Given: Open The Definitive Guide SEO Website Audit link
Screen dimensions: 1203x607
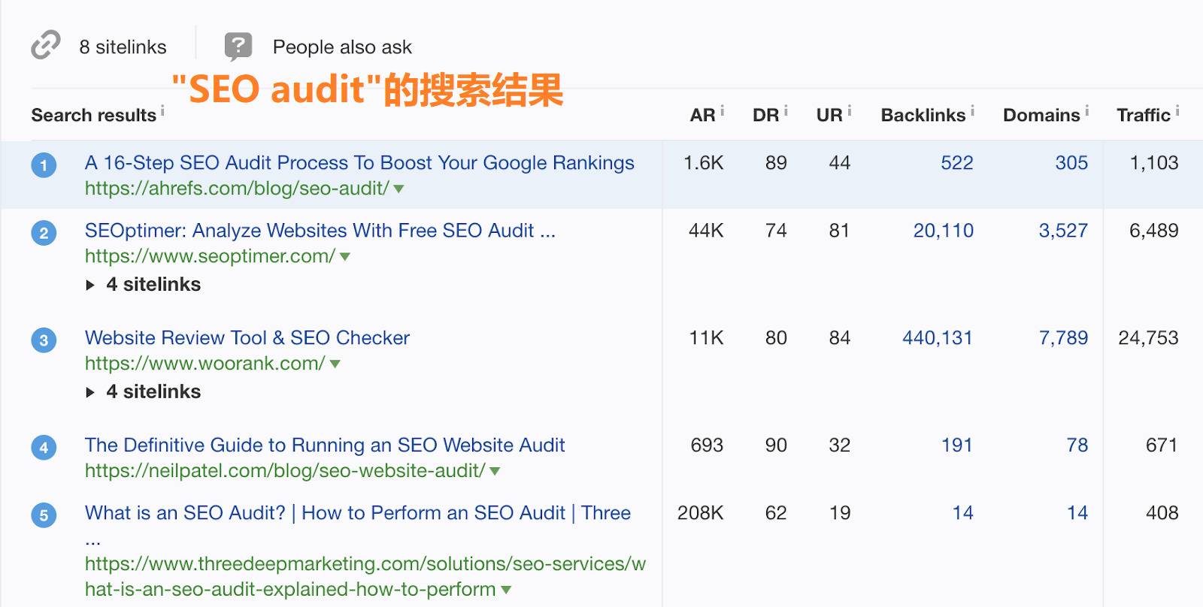Looking at the screenshot, I should click(x=324, y=445).
